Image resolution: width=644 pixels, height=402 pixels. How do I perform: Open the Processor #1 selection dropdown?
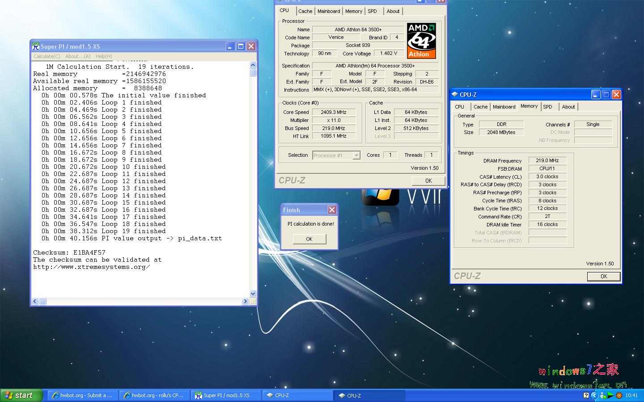pos(356,155)
